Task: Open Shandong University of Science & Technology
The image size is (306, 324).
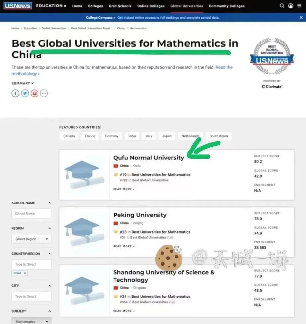Action: [x=164, y=276]
